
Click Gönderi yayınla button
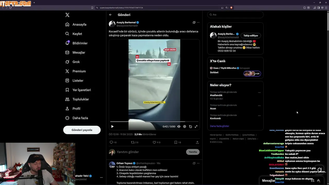pos(82,130)
